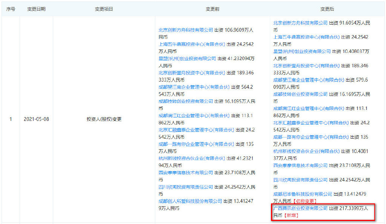Image resolution: width=386 pixels, height=224 pixels.
Task: Click 成都一路有你企业管理中心 link in 变更前 column
Action: coord(196,144)
